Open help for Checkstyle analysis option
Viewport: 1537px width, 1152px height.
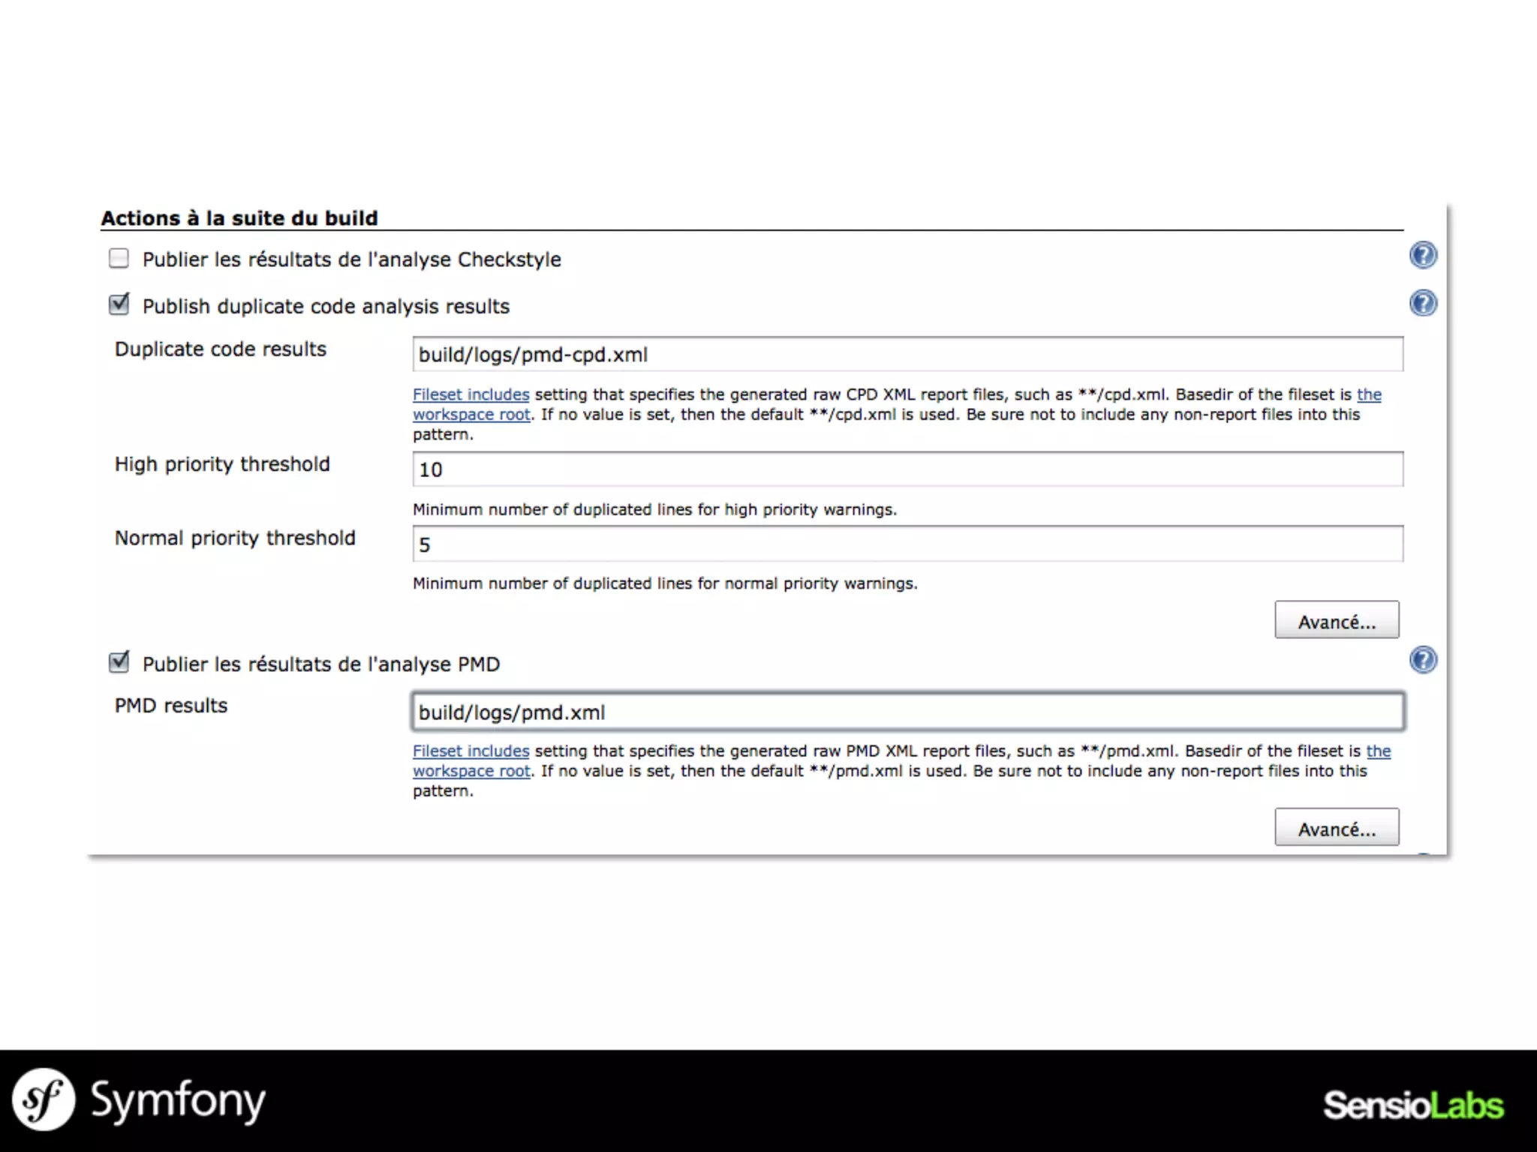coord(1423,255)
